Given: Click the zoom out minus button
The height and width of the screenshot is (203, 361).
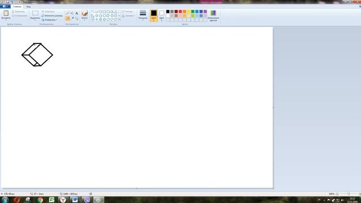Looking at the screenshot, I should [x=337, y=194].
